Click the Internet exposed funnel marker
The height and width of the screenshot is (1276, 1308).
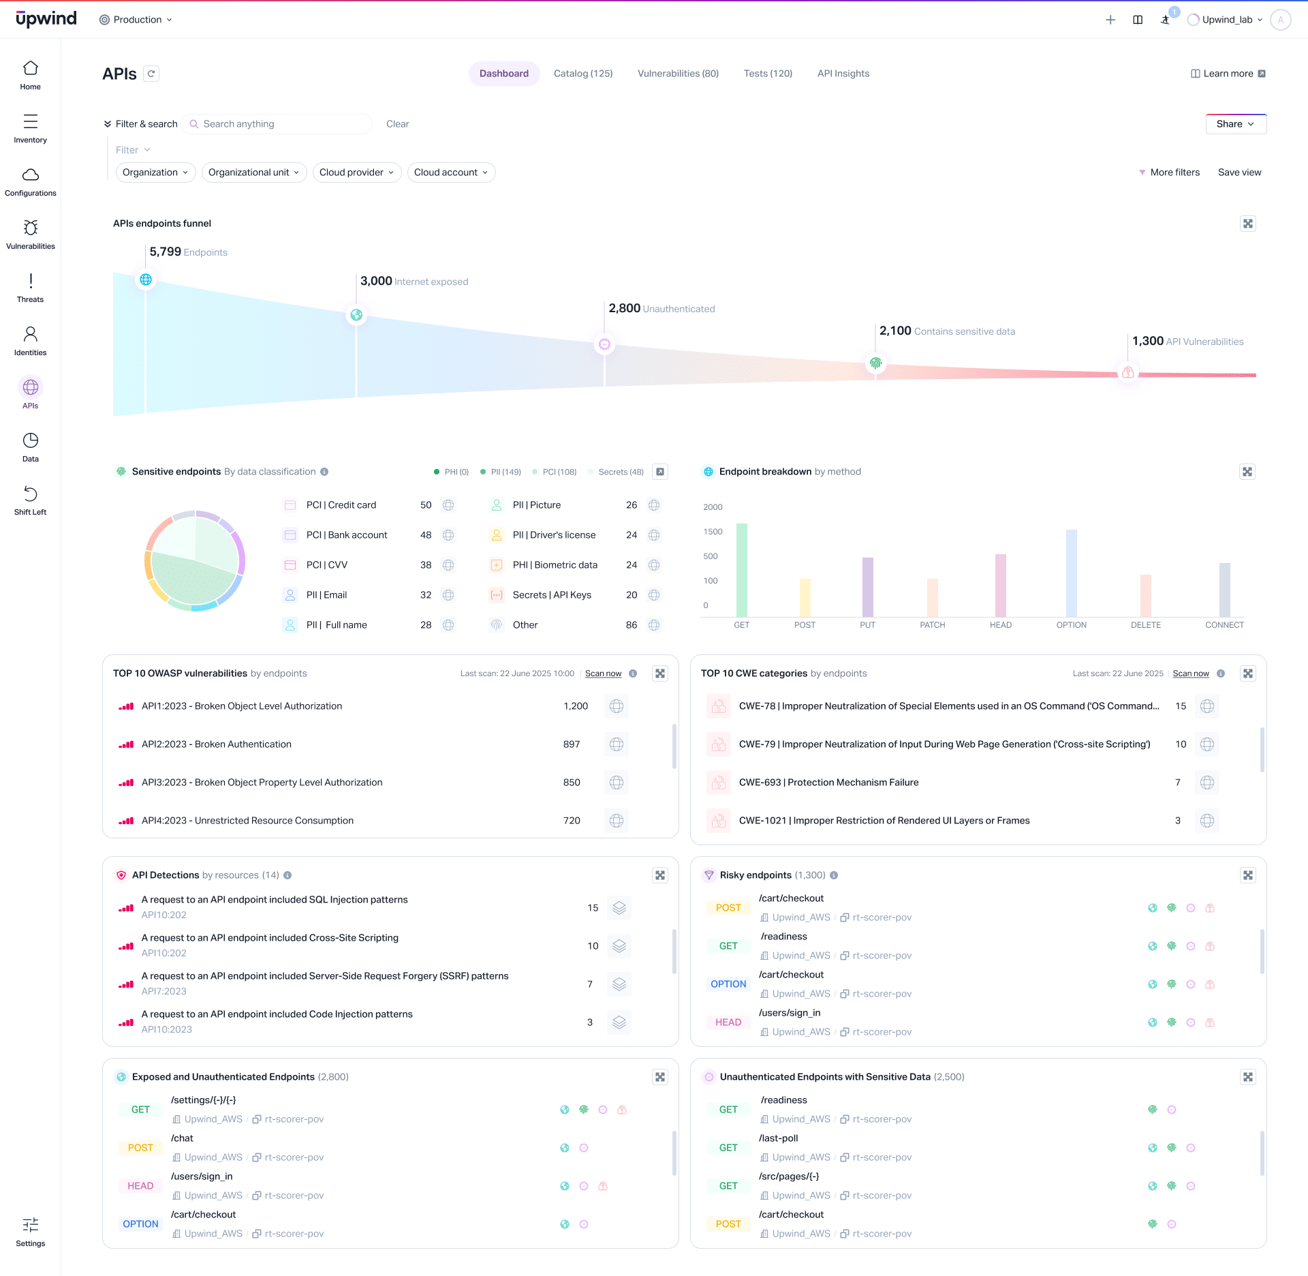pos(356,315)
